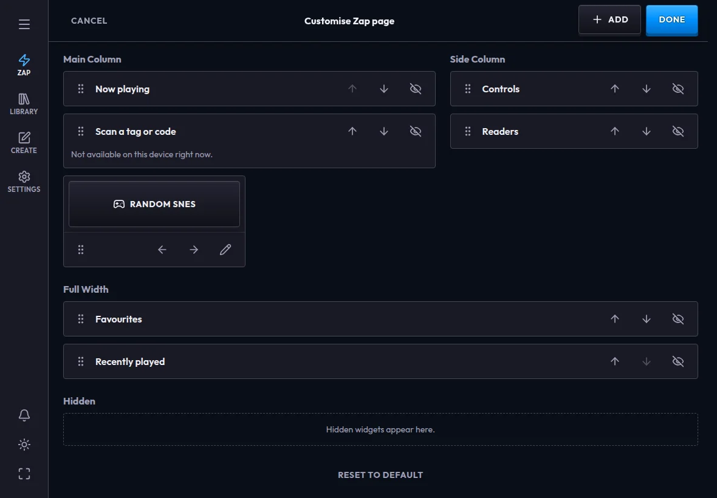Move Recently played widget up
Image resolution: width=717 pixels, height=498 pixels.
click(x=615, y=361)
